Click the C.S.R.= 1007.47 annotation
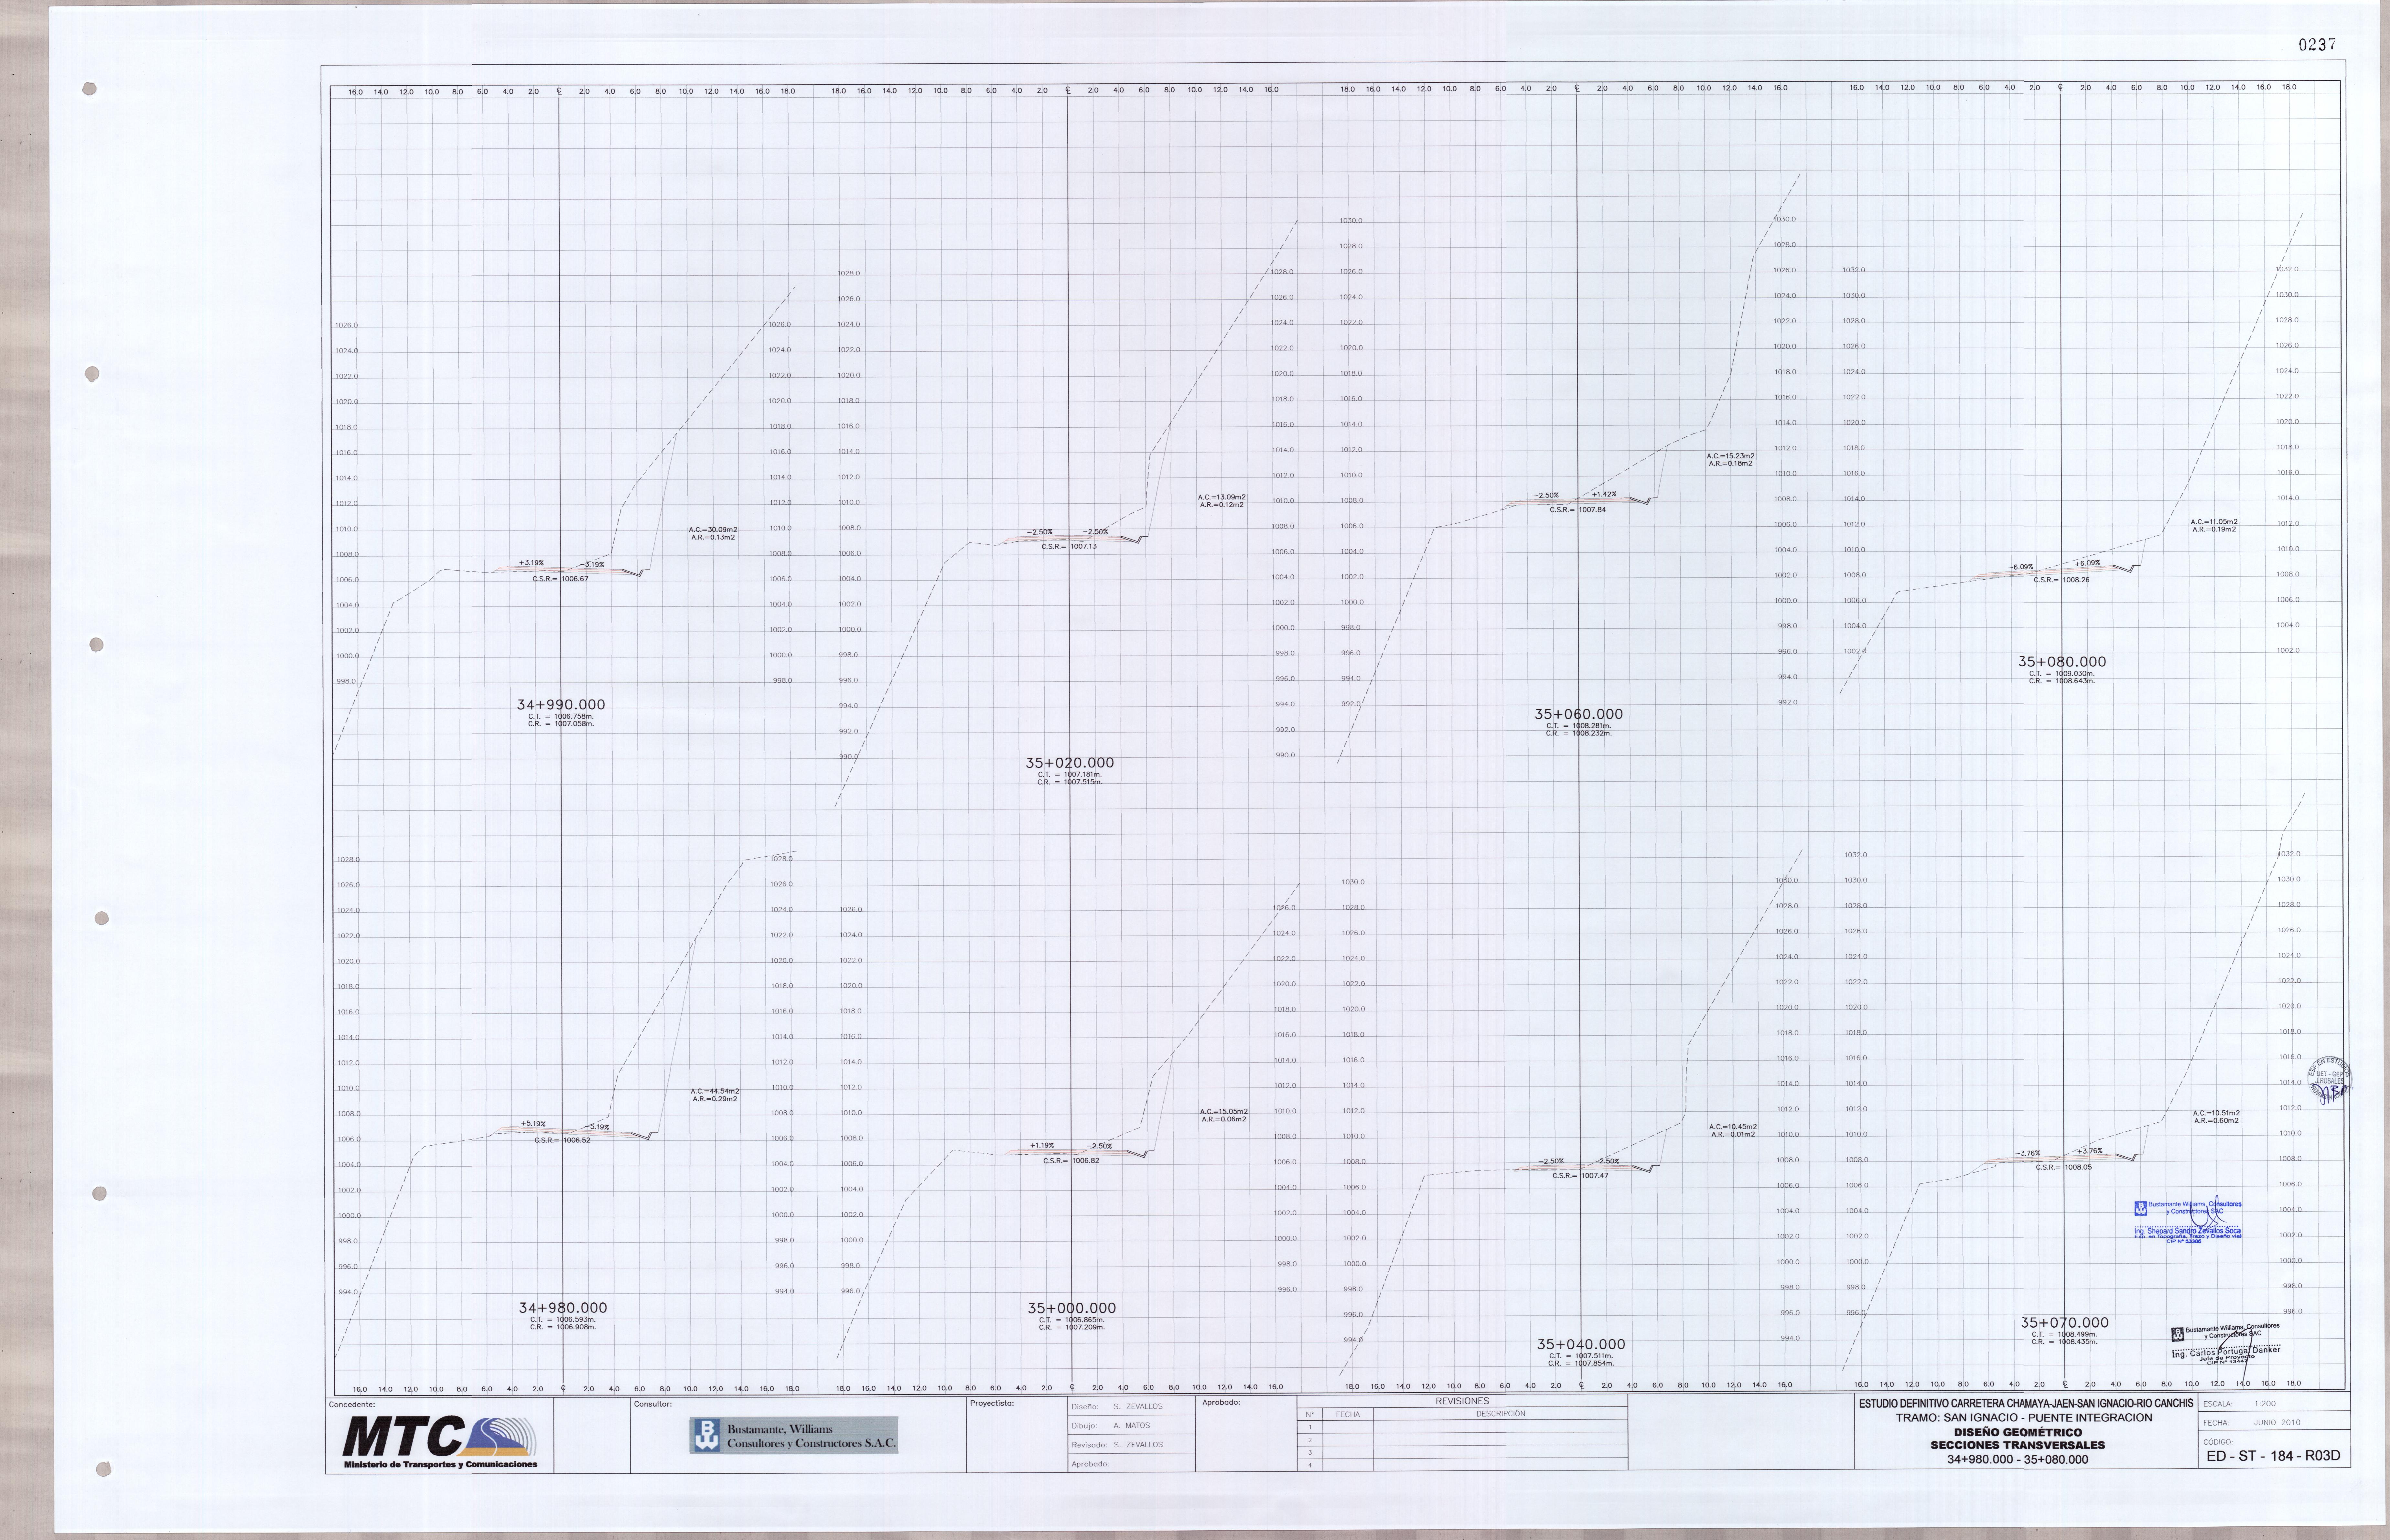The height and width of the screenshot is (1540, 2390). click(x=1580, y=1176)
